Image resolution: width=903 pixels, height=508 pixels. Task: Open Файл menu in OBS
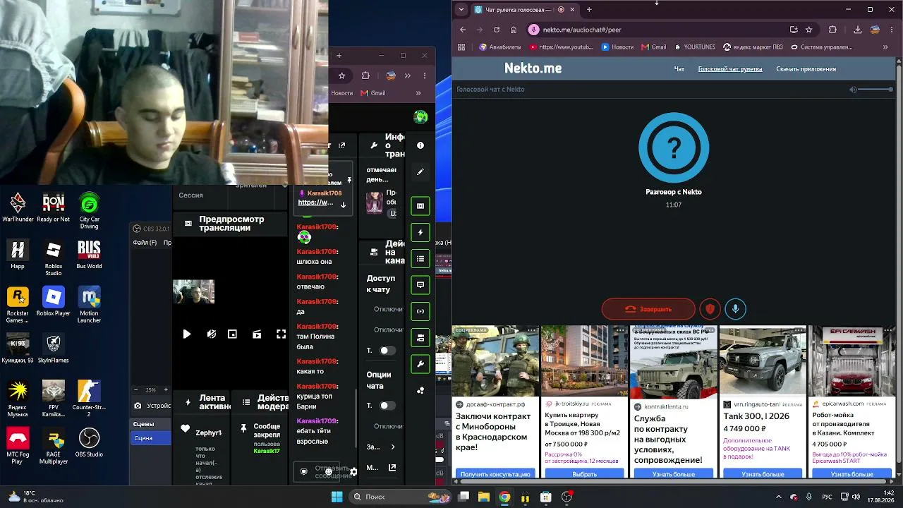145,243
